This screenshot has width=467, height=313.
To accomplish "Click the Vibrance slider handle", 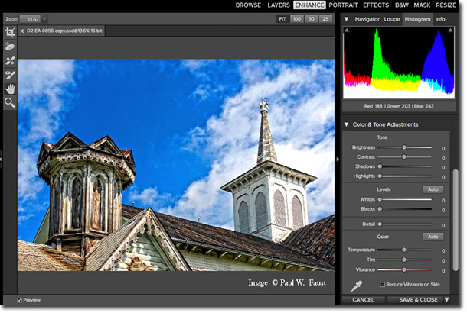I will (404, 269).
